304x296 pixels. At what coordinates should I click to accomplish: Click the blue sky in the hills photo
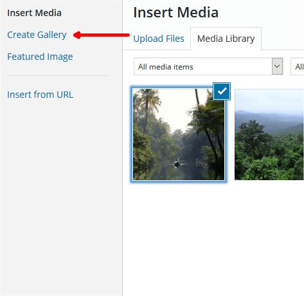coord(269,100)
